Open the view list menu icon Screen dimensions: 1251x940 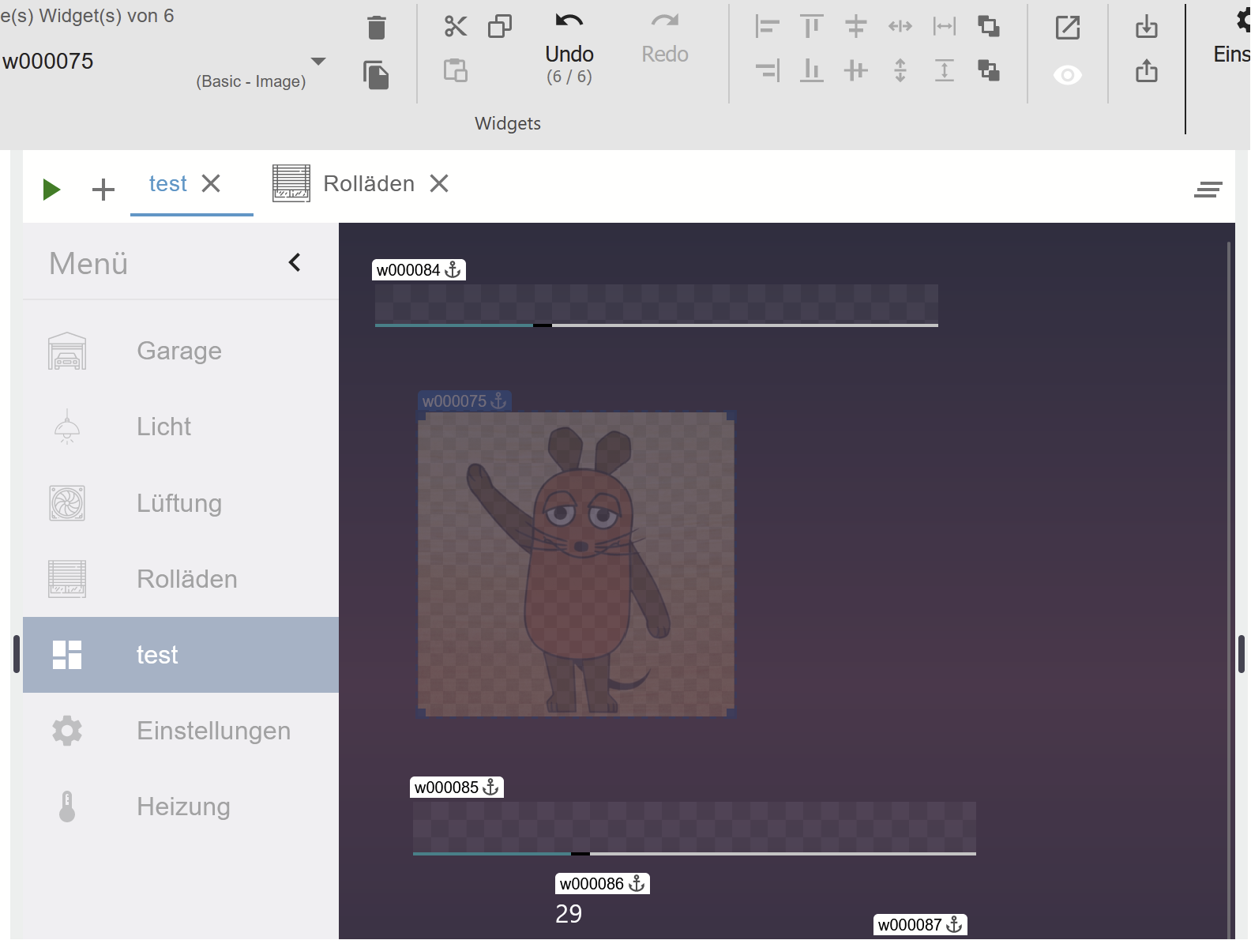tap(1208, 190)
